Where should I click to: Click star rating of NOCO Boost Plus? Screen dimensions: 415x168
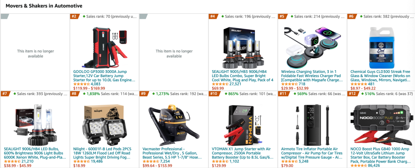tap(359, 166)
